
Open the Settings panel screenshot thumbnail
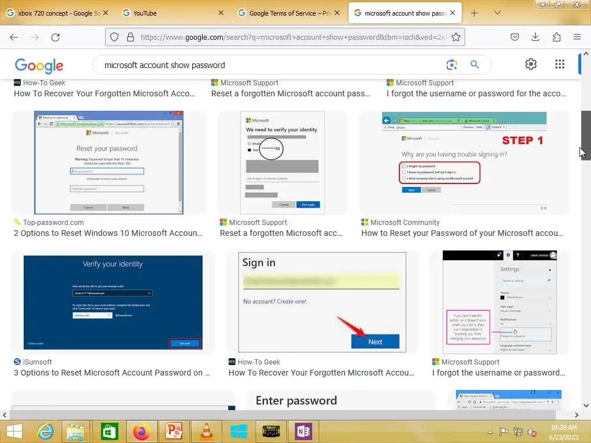[500, 302]
